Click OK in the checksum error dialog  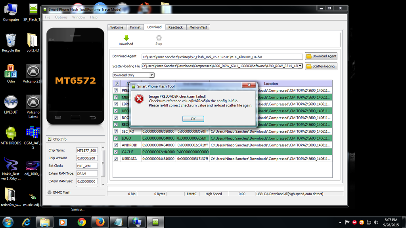[x=193, y=119]
